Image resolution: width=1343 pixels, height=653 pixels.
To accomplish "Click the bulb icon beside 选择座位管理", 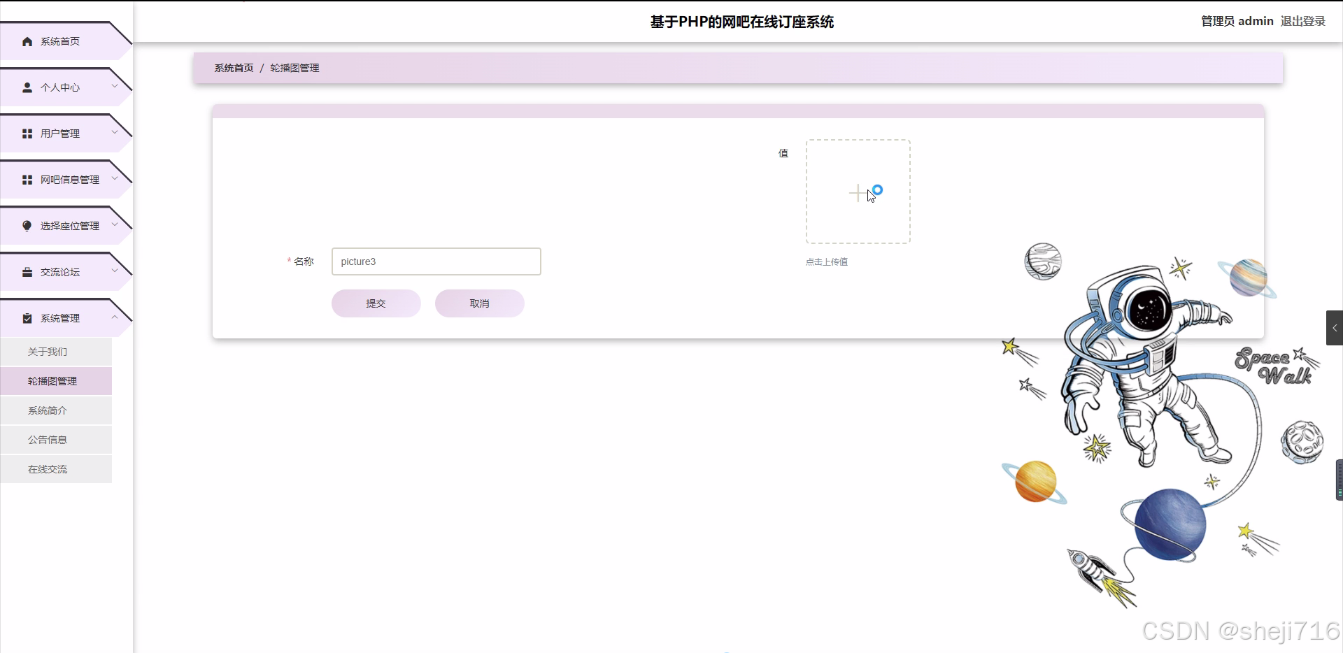I will [x=27, y=226].
